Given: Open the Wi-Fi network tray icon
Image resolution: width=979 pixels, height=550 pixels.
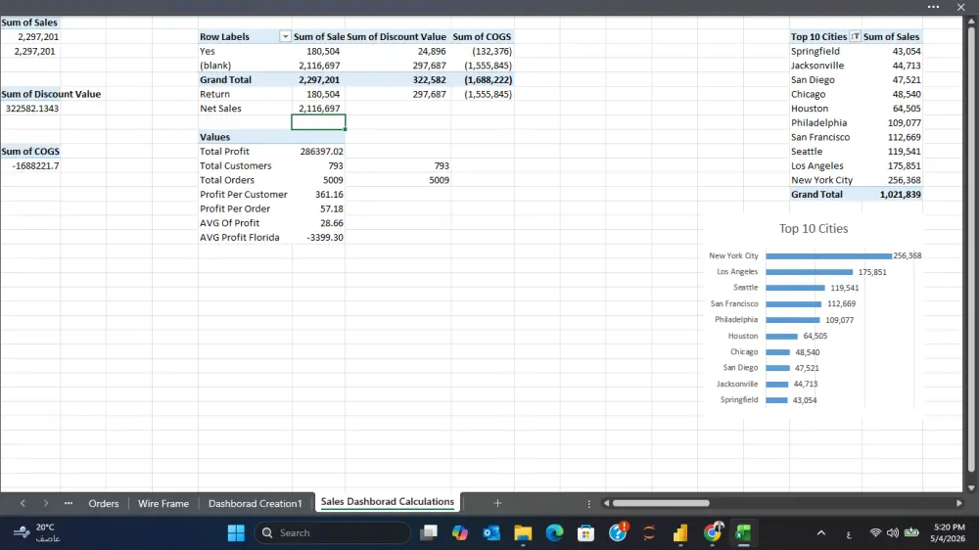Looking at the screenshot, I should (875, 533).
